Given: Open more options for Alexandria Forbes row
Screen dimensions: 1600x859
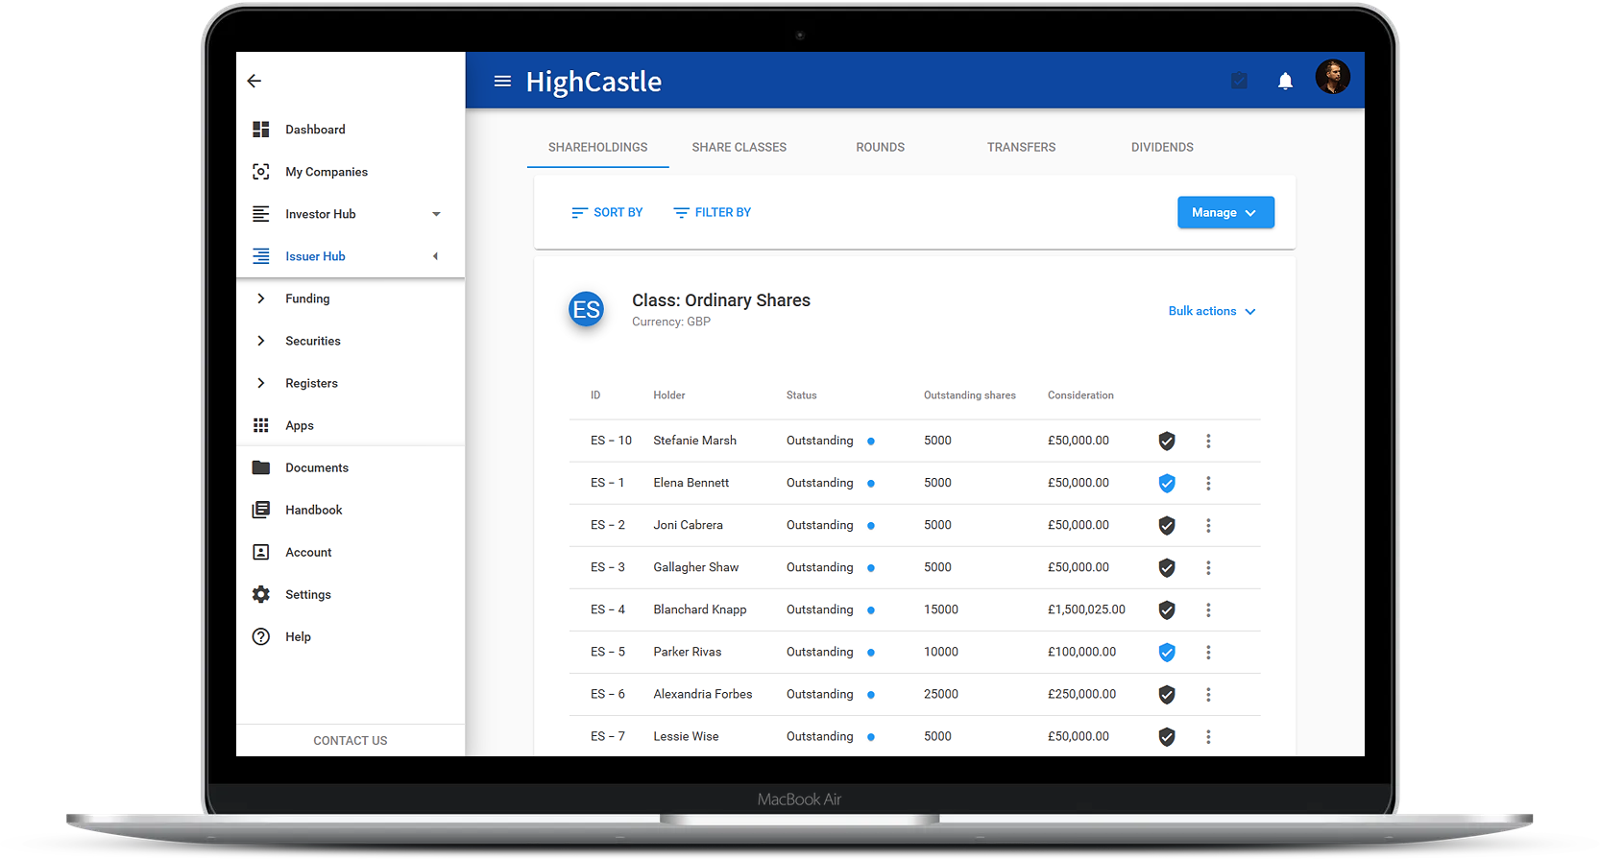Looking at the screenshot, I should pyautogui.click(x=1208, y=694).
